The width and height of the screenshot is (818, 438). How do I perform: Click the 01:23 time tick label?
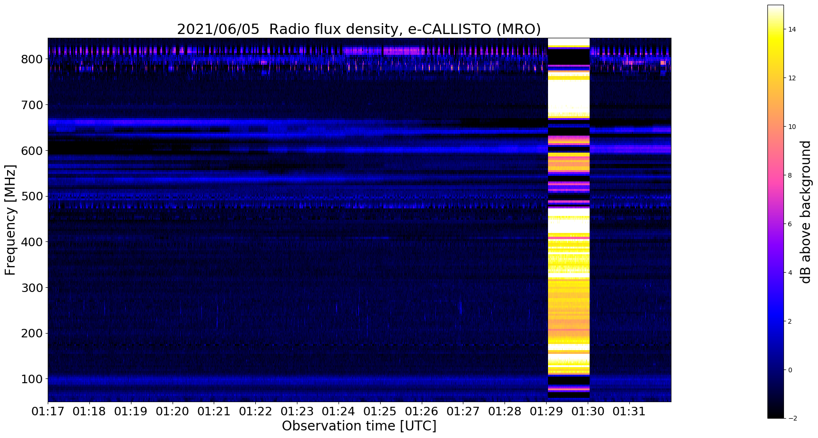[297, 412]
